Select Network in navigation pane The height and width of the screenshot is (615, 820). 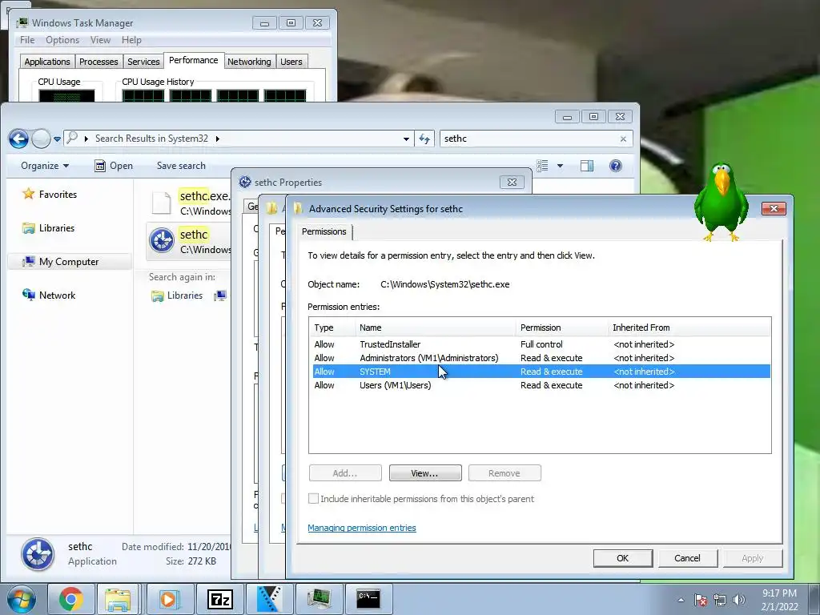(x=49, y=295)
